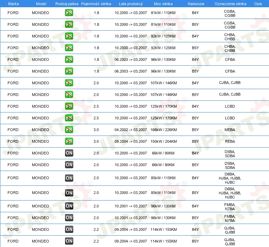Click the ON diesel icon for 66kW B4Y
269x247 pixels.
pyautogui.click(x=69, y=153)
